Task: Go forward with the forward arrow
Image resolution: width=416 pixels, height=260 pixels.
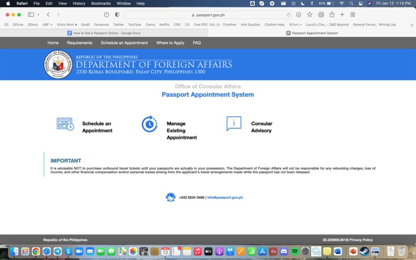Action: (58, 15)
